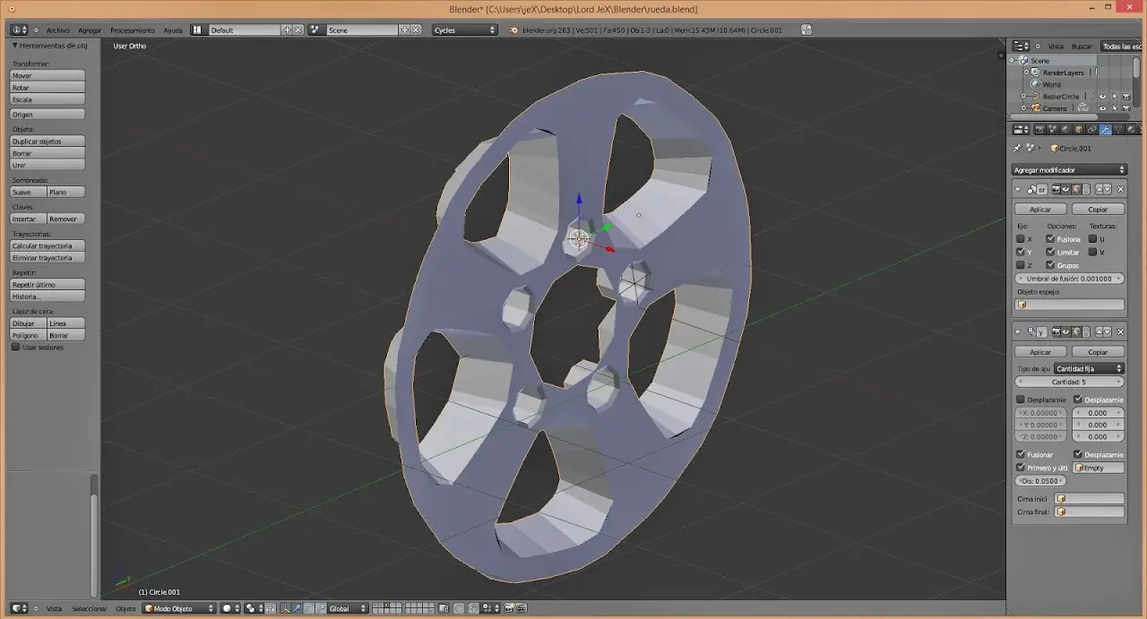Open the 3D view editor type selector
The height and width of the screenshot is (619, 1147).
click(x=19, y=608)
